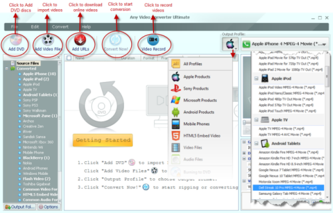Click the Format column header

(x=149, y=58)
